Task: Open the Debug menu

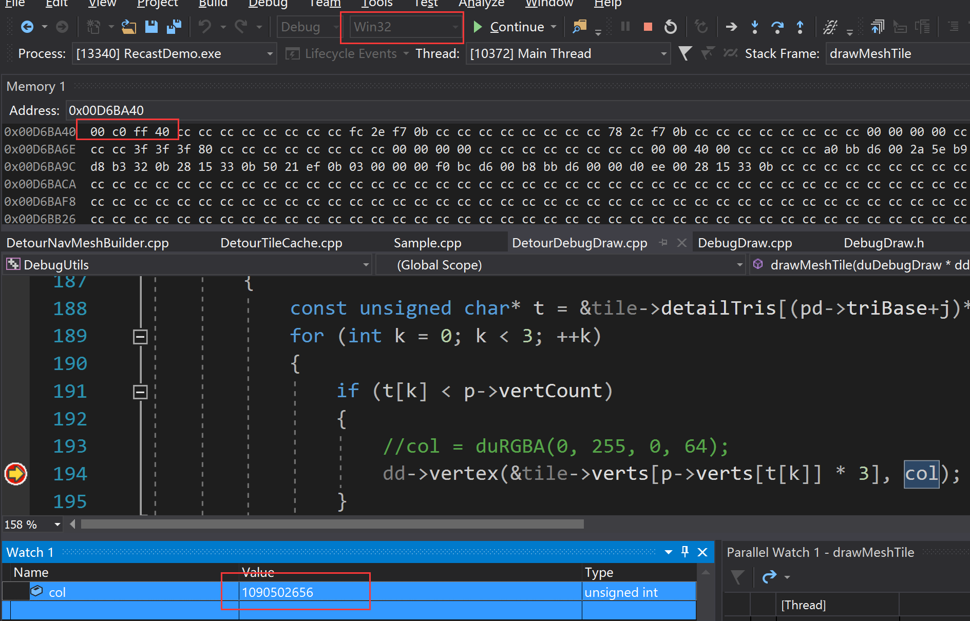Action: 268,3
